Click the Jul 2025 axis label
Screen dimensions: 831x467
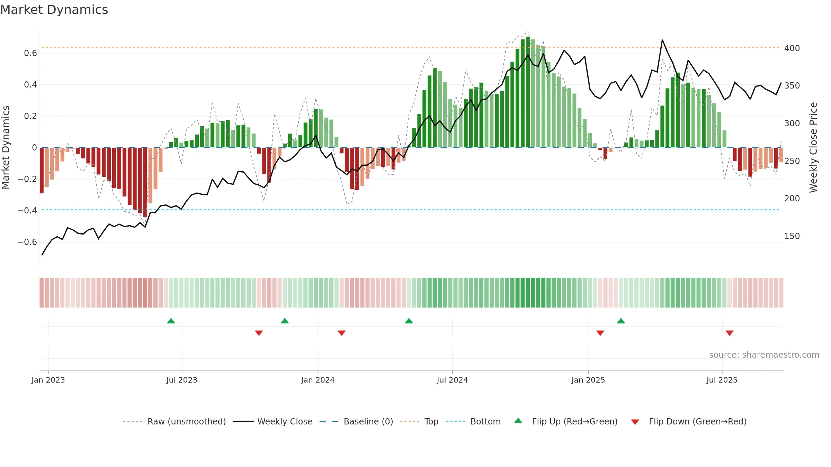pyautogui.click(x=722, y=380)
